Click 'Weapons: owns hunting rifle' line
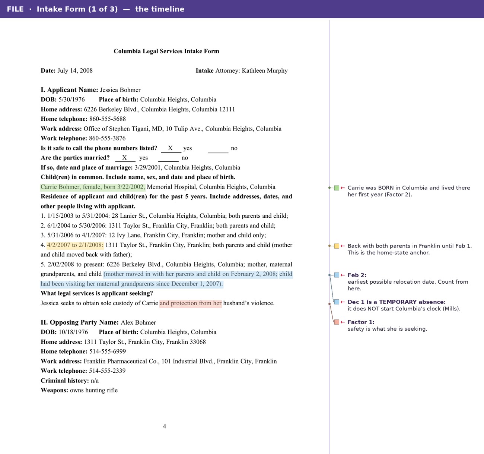This screenshot has width=484, height=454. 79,390
